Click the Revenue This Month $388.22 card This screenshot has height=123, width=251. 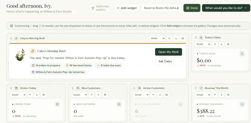221,110
